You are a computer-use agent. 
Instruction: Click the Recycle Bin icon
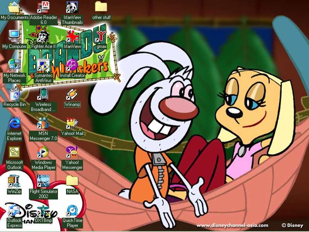14,94
